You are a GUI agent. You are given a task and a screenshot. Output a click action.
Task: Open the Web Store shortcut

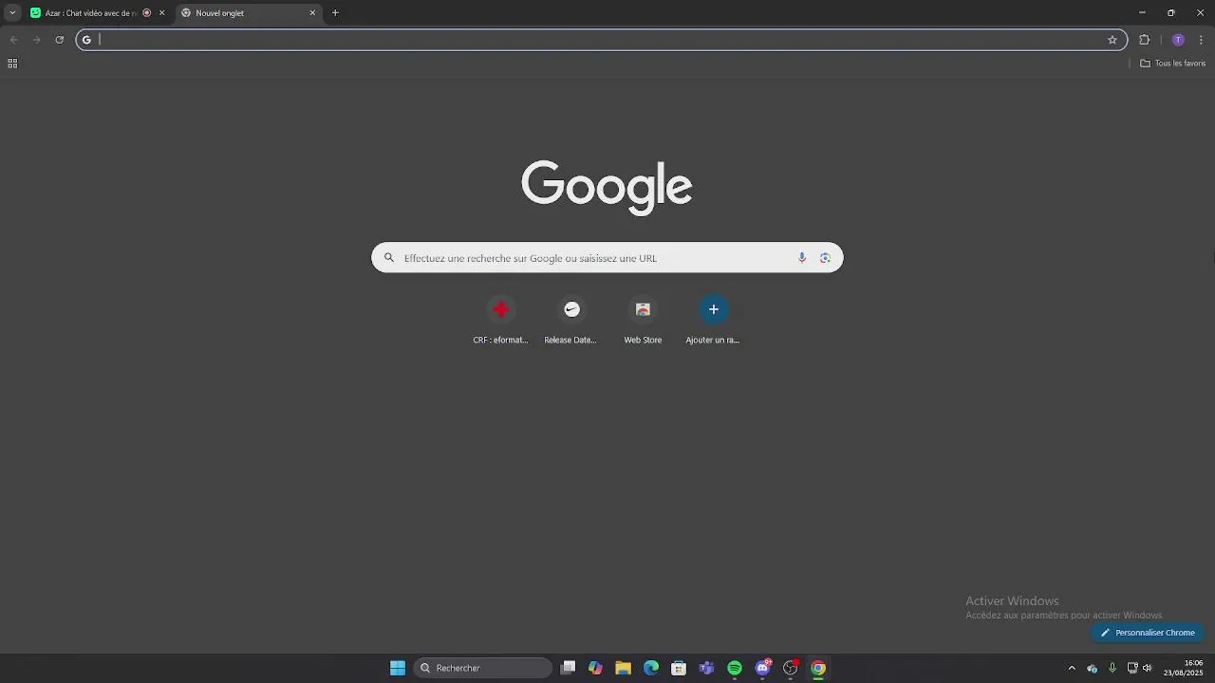tap(643, 321)
